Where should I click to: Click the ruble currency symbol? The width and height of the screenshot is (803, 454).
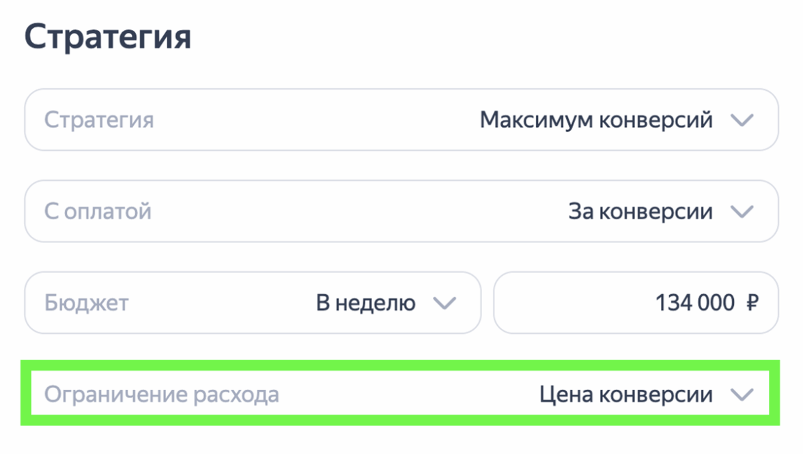coord(752,303)
